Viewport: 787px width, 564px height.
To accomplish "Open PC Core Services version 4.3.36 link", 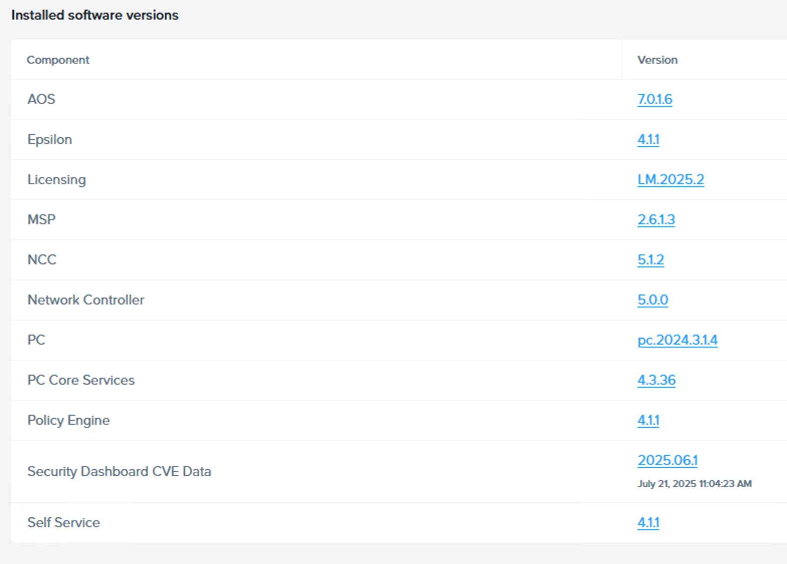I will [657, 380].
